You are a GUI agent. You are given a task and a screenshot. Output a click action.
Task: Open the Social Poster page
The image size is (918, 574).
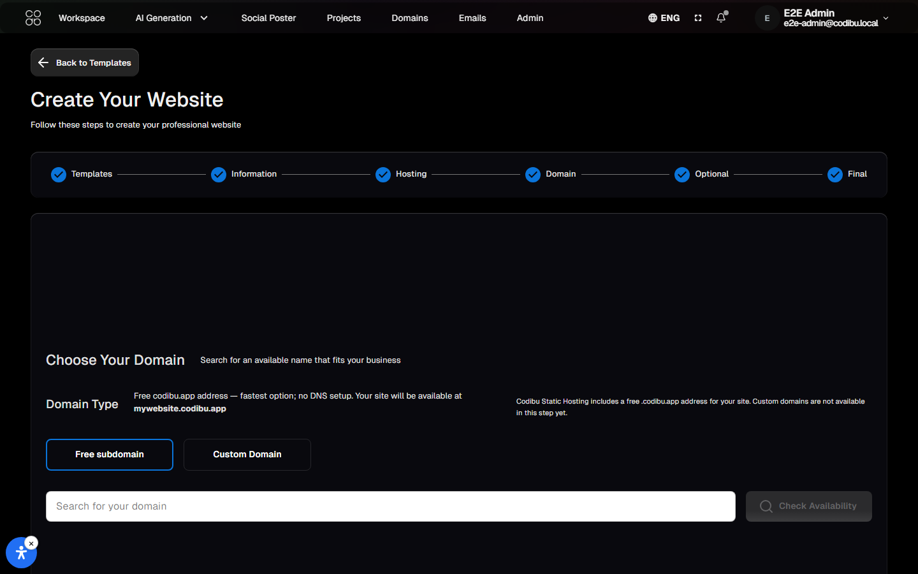click(x=268, y=18)
